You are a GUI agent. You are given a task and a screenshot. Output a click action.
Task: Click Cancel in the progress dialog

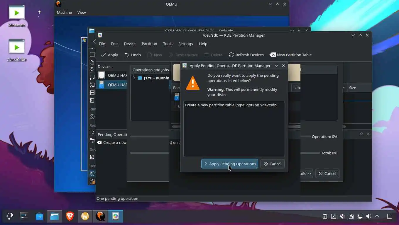point(327,173)
